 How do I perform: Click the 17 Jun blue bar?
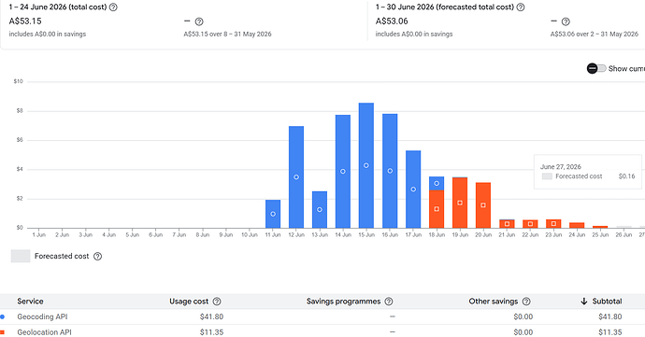413,190
